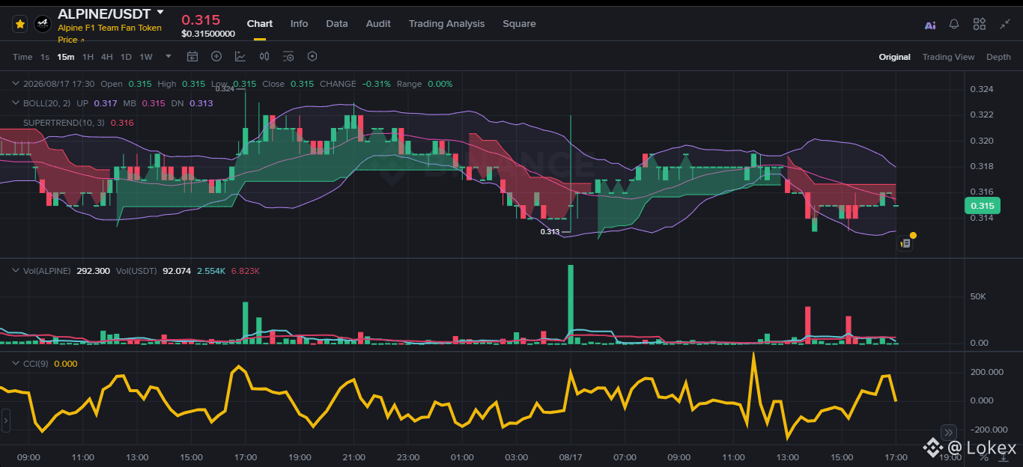
Task: Go to the Trading Analysis tab
Action: pyautogui.click(x=446, y=24)
